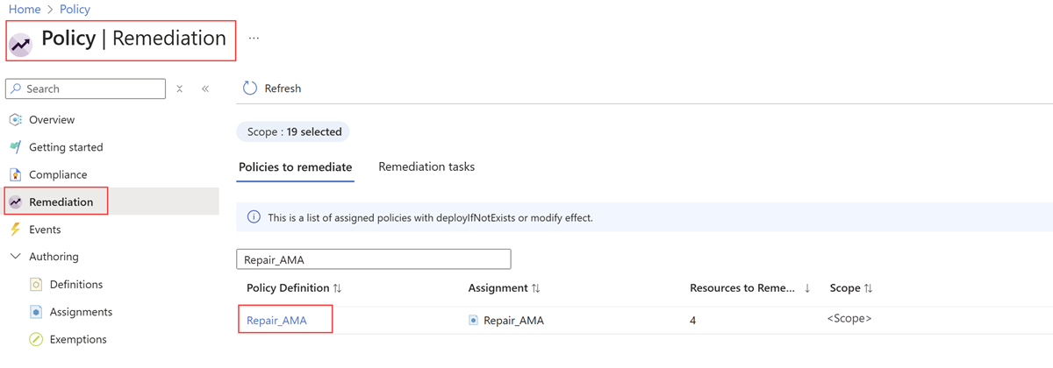This screenshot has height=368, width=1053.
Task: Click the Definitions icon under Authoring
Action: pyautogui.click(x=36, y=285)
